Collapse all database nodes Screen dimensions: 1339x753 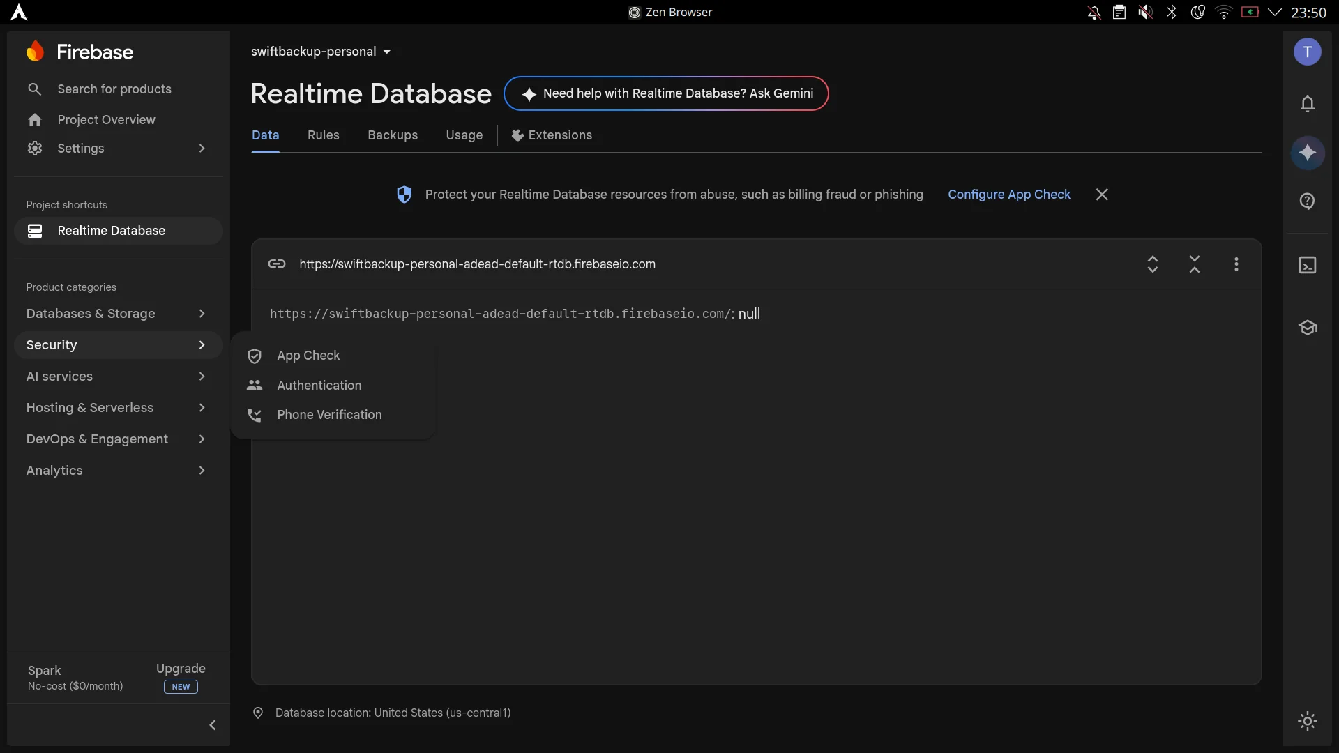click(x=1195, y=264)
